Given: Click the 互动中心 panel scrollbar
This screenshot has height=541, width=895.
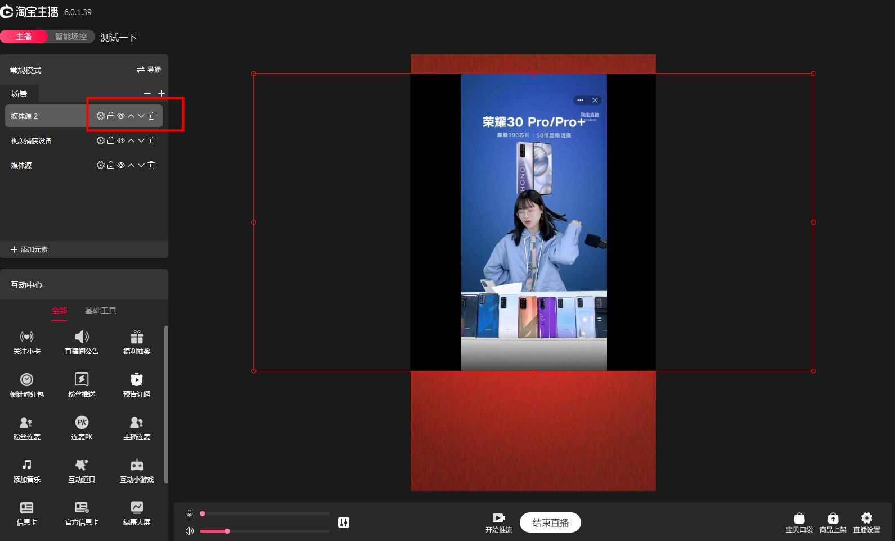Looking at the screenshot, I should (x=166, y=403).
